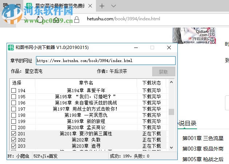
Task: Click the status bar BY: 小爬虫 text
Action: (19, 156)
